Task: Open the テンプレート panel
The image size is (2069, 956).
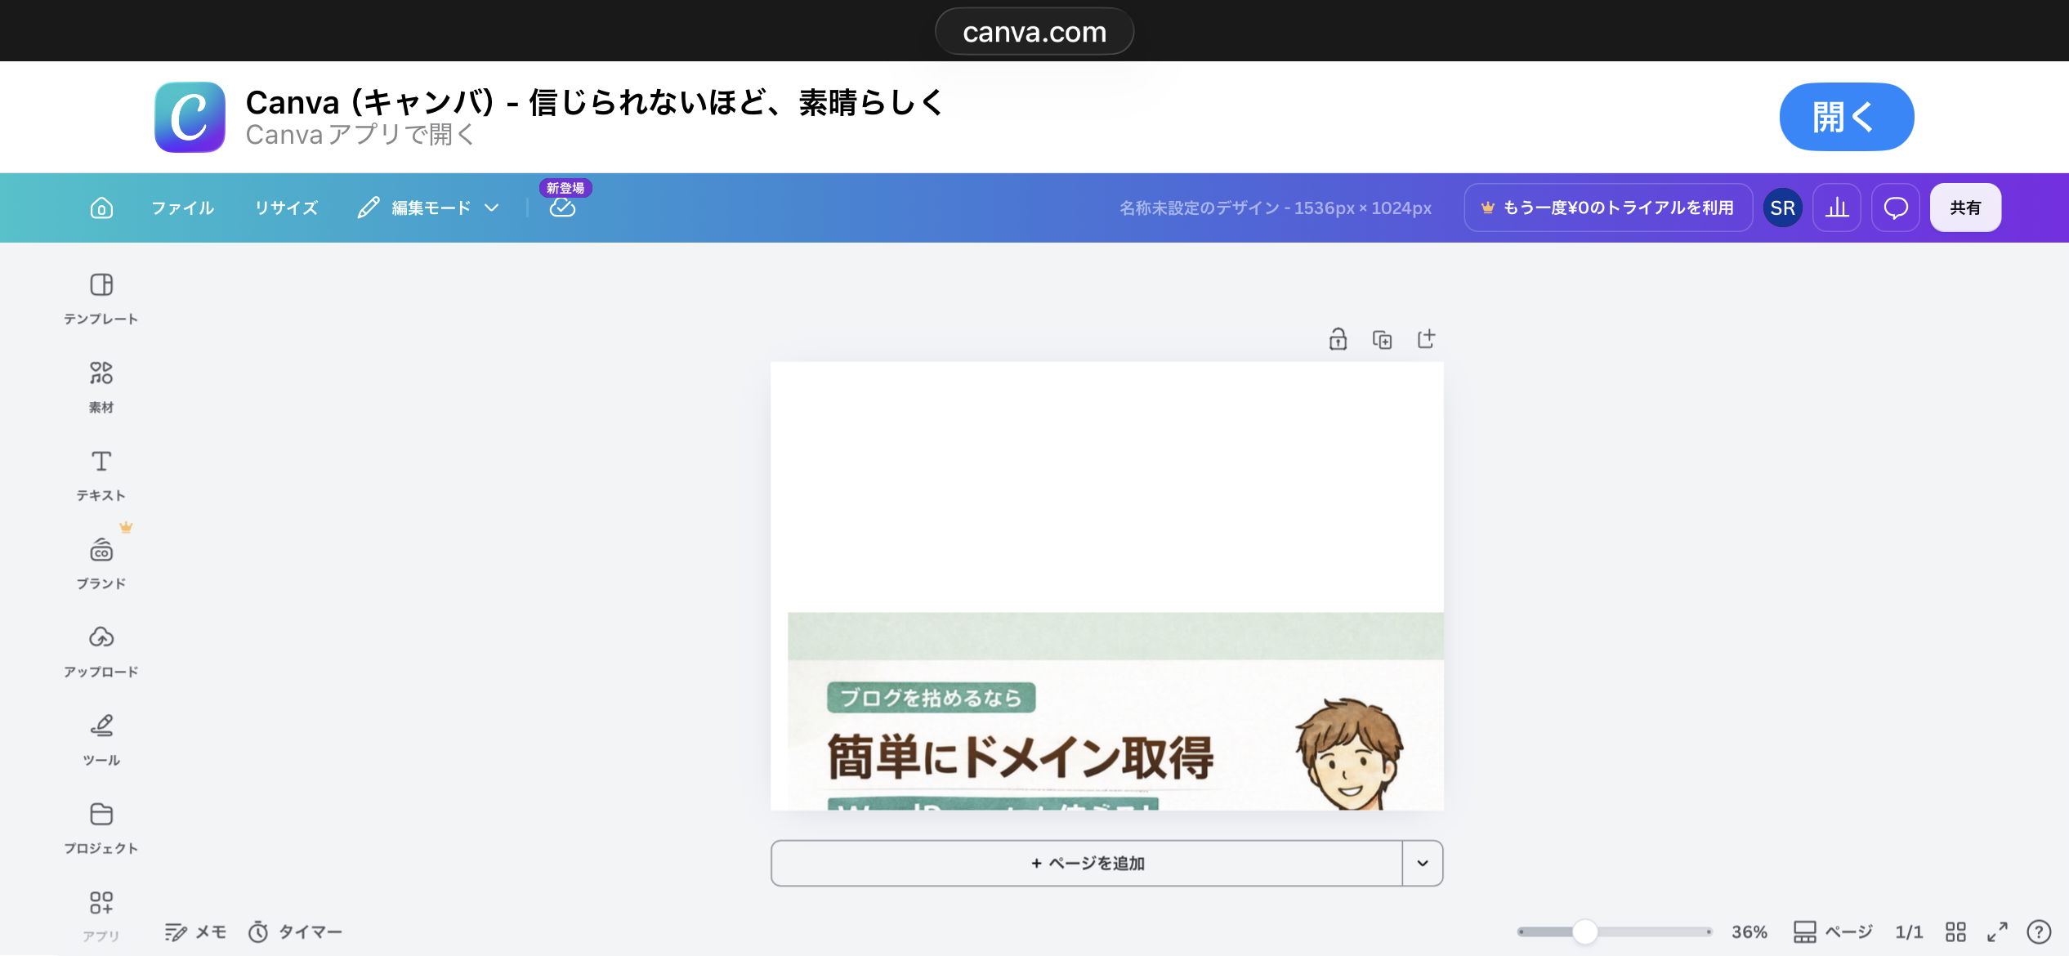Action: click(101, 298)
